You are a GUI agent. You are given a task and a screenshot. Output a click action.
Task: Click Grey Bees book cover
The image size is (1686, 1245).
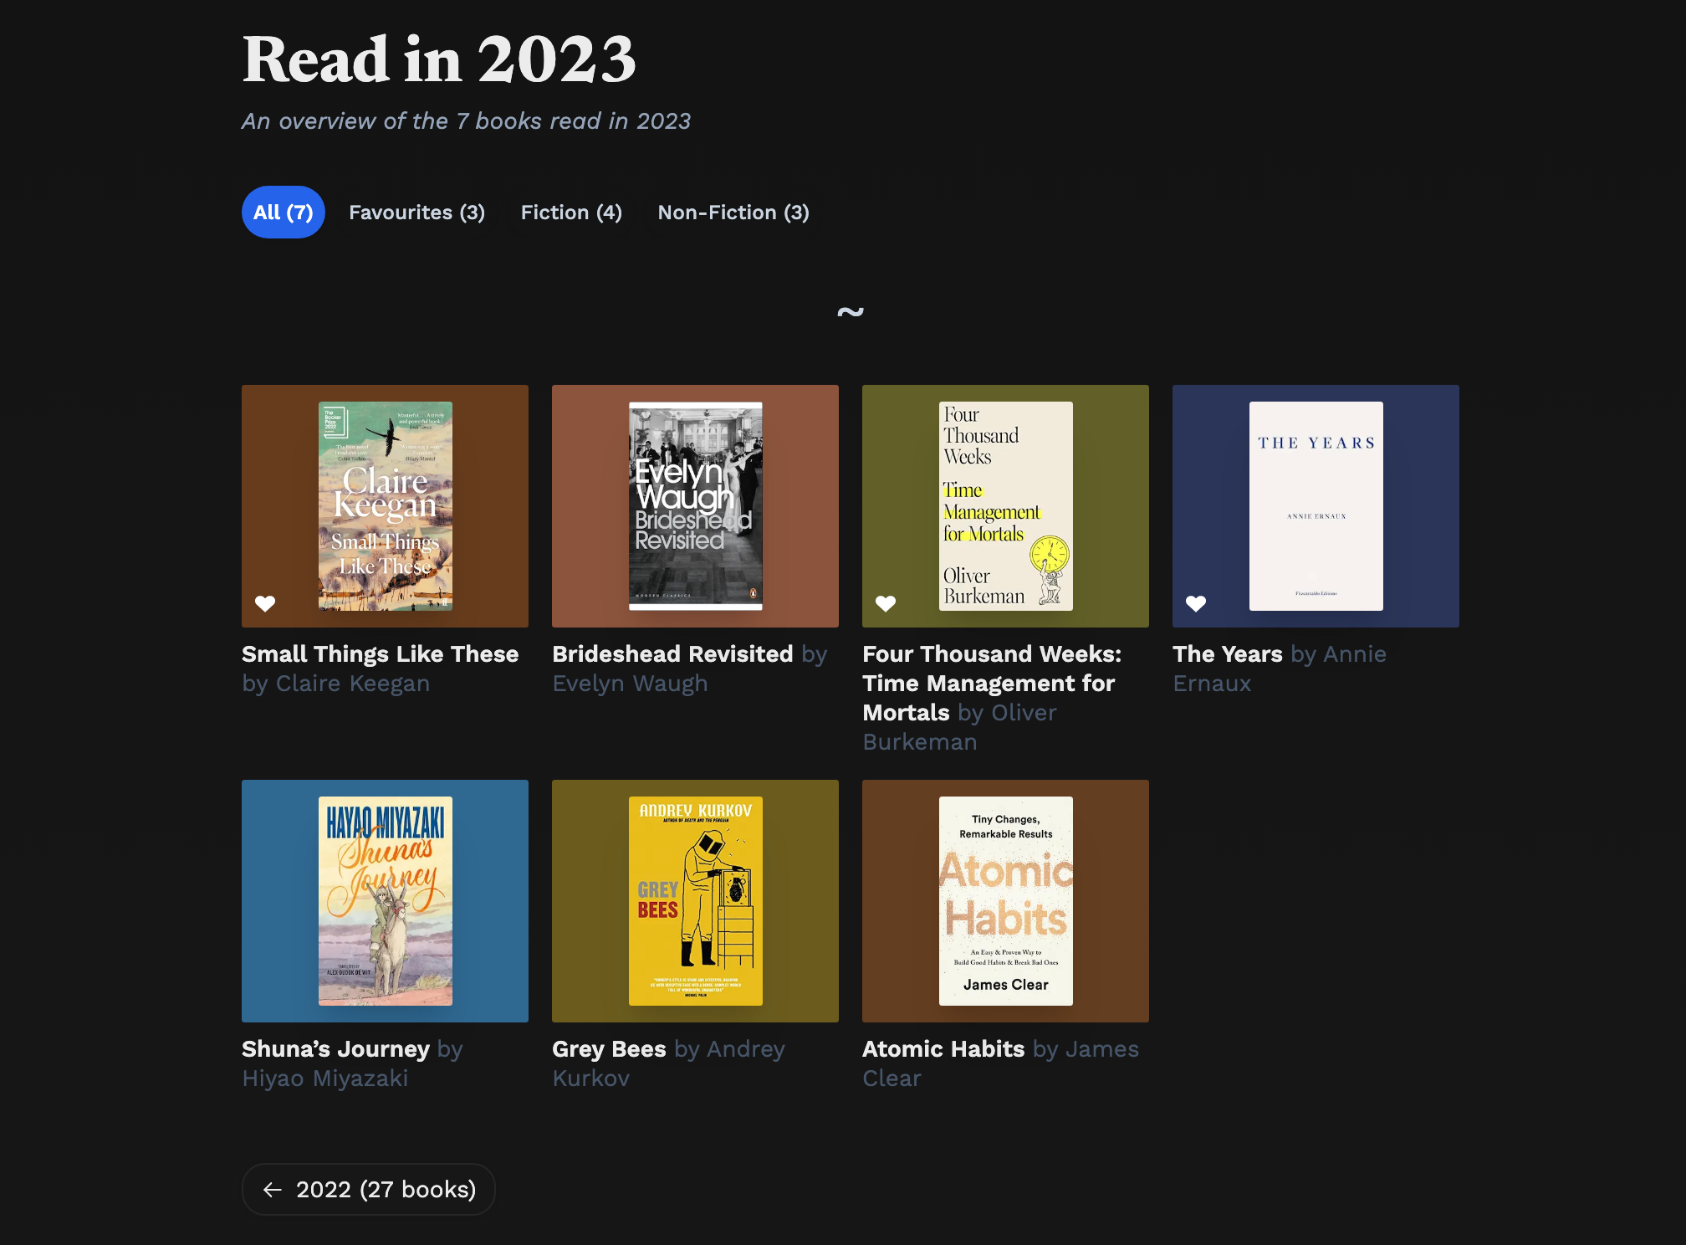696,901
